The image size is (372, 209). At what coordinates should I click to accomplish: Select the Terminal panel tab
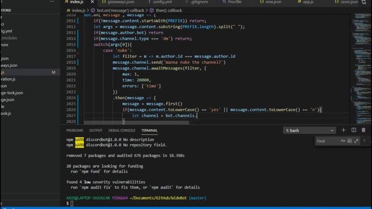point(149,131)
